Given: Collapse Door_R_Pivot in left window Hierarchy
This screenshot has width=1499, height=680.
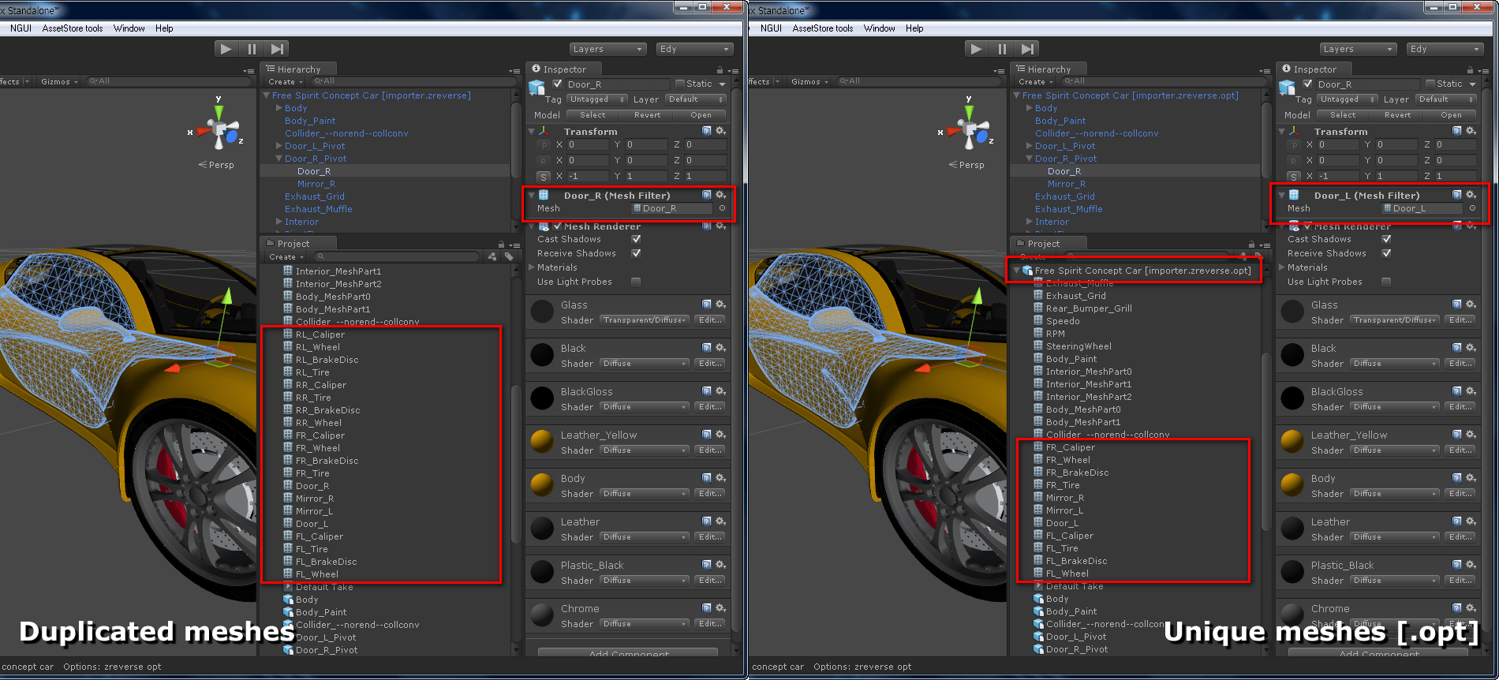Looking at the screenshot, I should [x=278, y=159].
